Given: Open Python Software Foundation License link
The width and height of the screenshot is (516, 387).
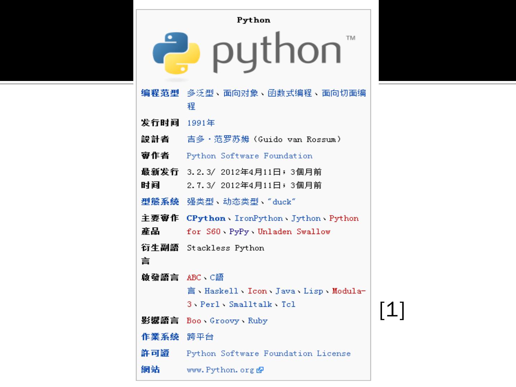Looking at the screenshot, I should click(x=268, y=353).
